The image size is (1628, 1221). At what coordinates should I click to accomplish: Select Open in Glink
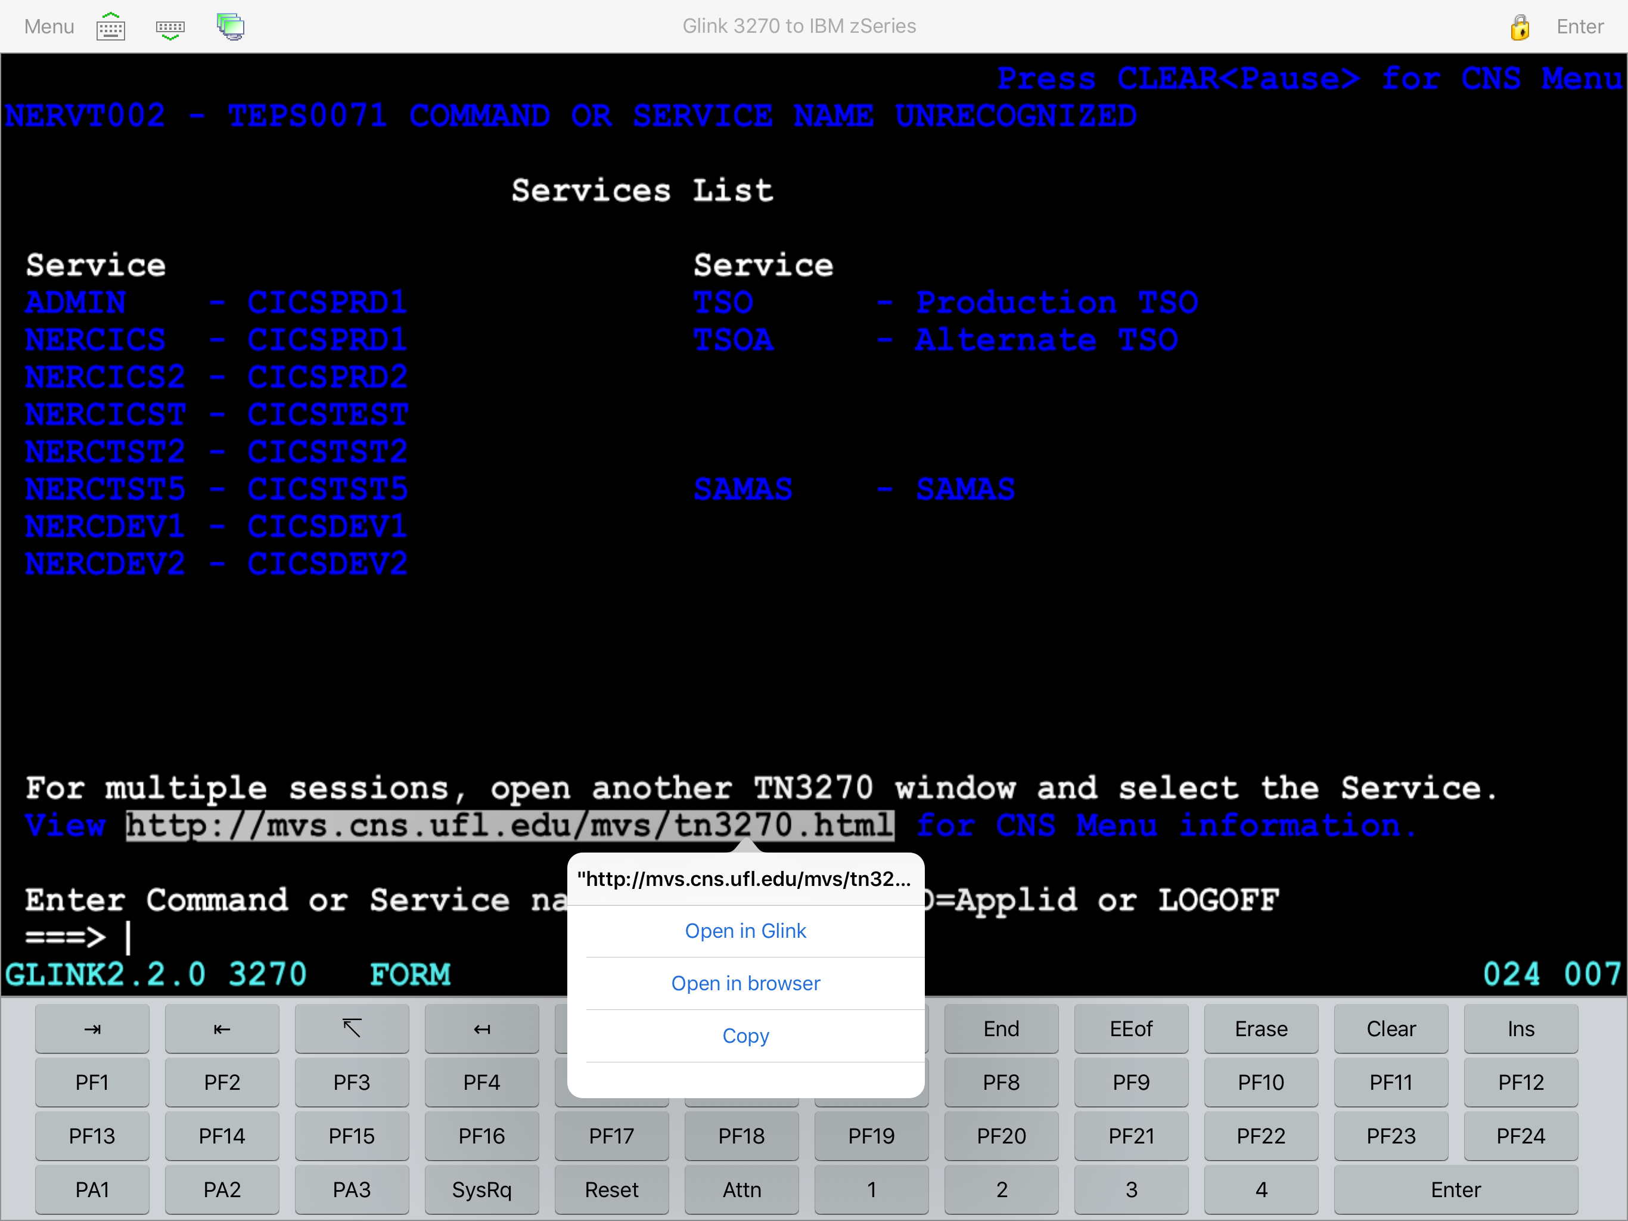[745, 930]
